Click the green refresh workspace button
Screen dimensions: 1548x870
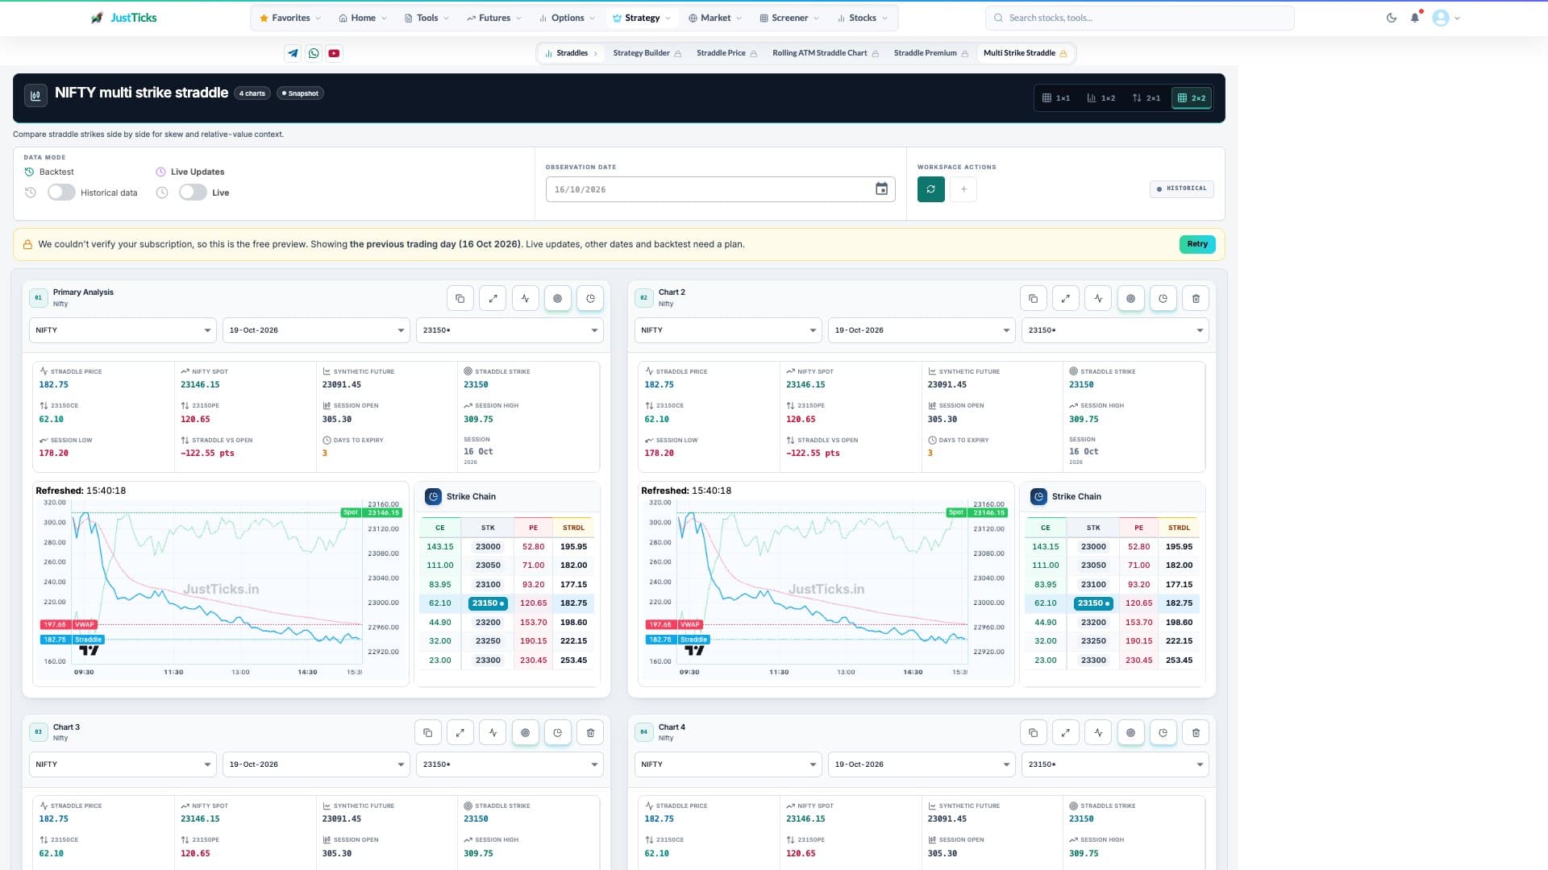tap(930, 188)
